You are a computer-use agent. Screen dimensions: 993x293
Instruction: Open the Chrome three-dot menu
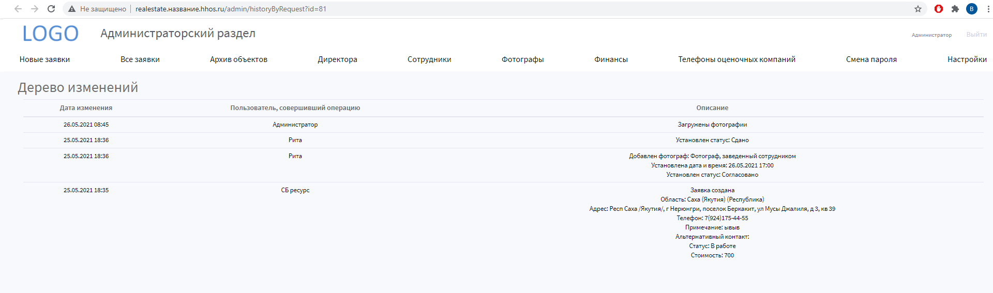click(988, 9)
